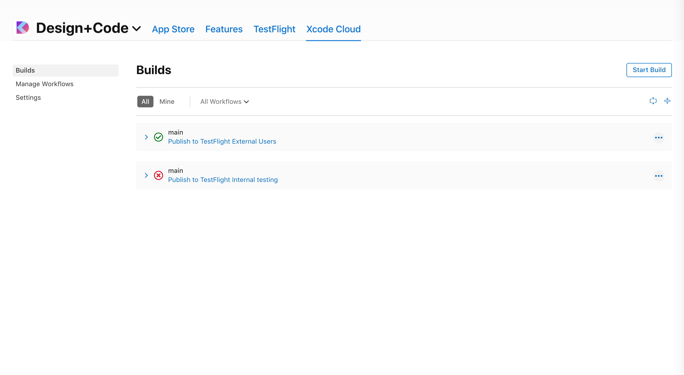Click the Design+Code app icon
The height and width of the screenshot is (375, 684).
[x=22, y=27]
